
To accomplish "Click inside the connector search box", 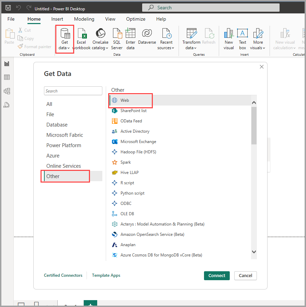I will pos(73,91).
